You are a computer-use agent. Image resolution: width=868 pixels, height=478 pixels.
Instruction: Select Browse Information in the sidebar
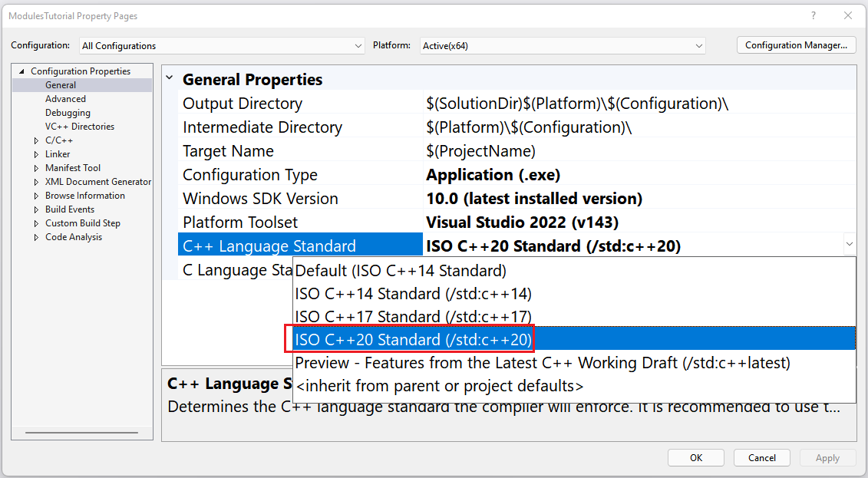pyautogui.click(x=84, y=195)
